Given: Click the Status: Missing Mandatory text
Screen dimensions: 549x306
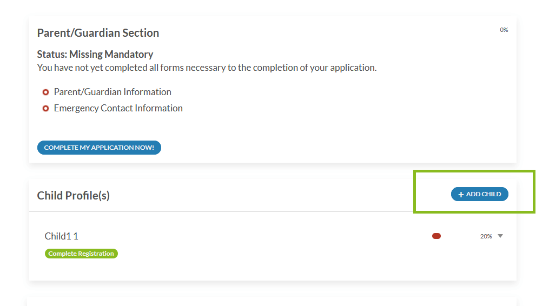Looking at the screenshot, I should pyautogui.click(x=95, y=54).
